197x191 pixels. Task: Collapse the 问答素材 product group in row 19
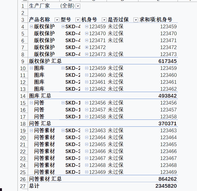point(31,131)
